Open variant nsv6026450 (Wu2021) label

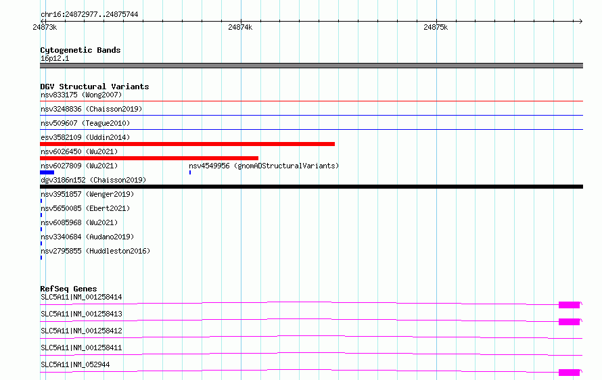pos(79,151)
